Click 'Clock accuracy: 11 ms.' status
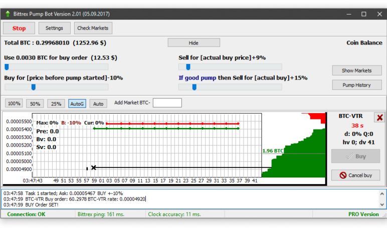The height and width of the screenshot is (231, 387). [174, 214]
